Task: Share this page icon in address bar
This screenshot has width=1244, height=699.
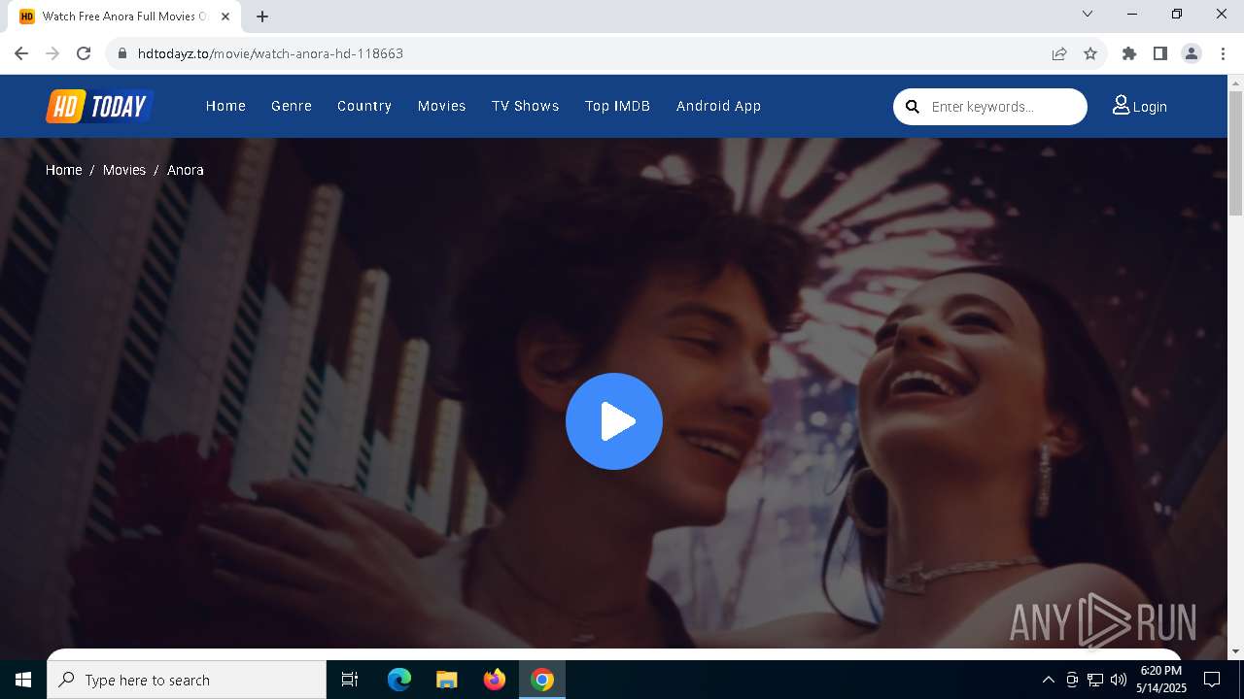Action: click(x=1059, y=53)
